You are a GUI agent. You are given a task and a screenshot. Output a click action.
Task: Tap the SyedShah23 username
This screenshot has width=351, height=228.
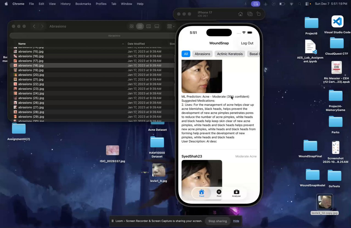point(192,156)
